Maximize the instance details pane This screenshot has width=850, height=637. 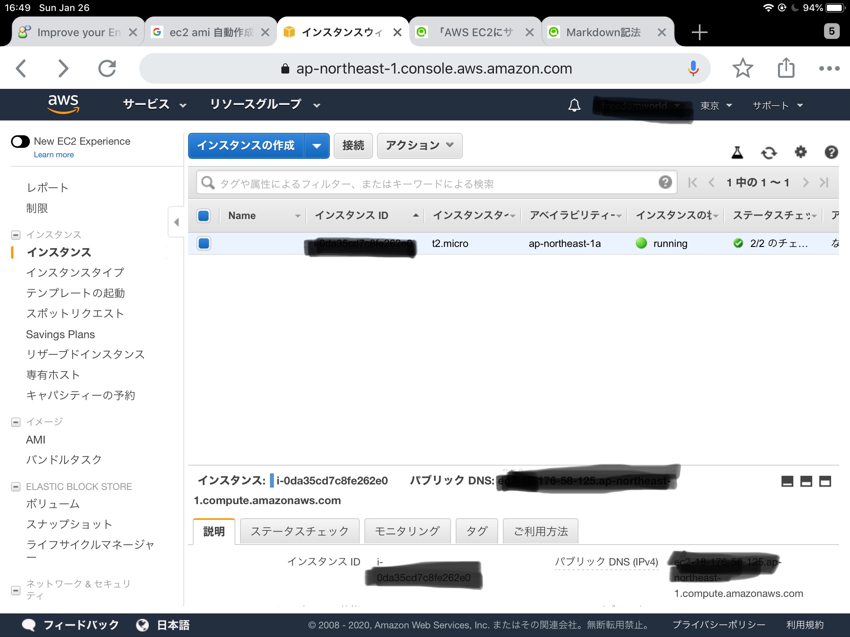825,481
